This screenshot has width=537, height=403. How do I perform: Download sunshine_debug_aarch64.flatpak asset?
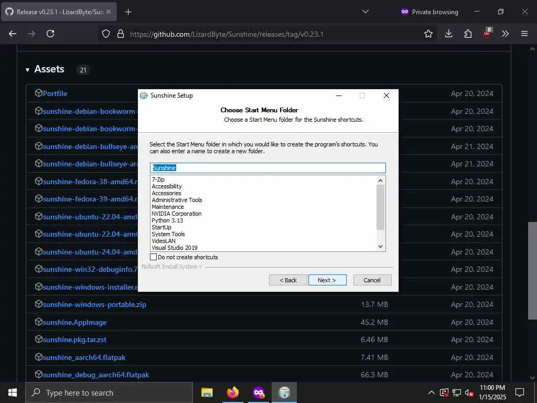pyautogui.click(x=96, y=375)
